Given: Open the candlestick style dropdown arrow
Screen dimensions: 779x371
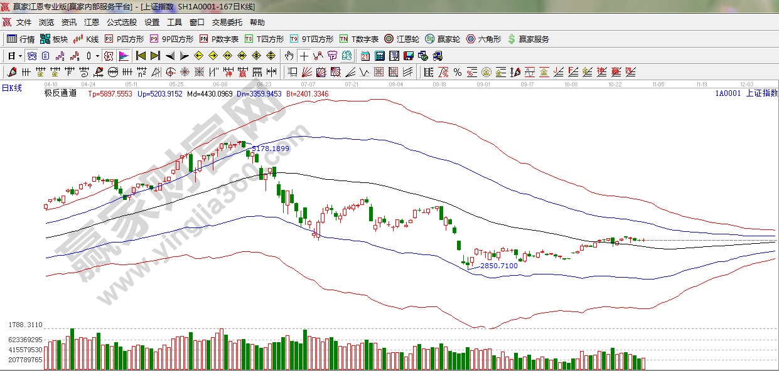Looking at the screenshot, I should pos(97,56).
